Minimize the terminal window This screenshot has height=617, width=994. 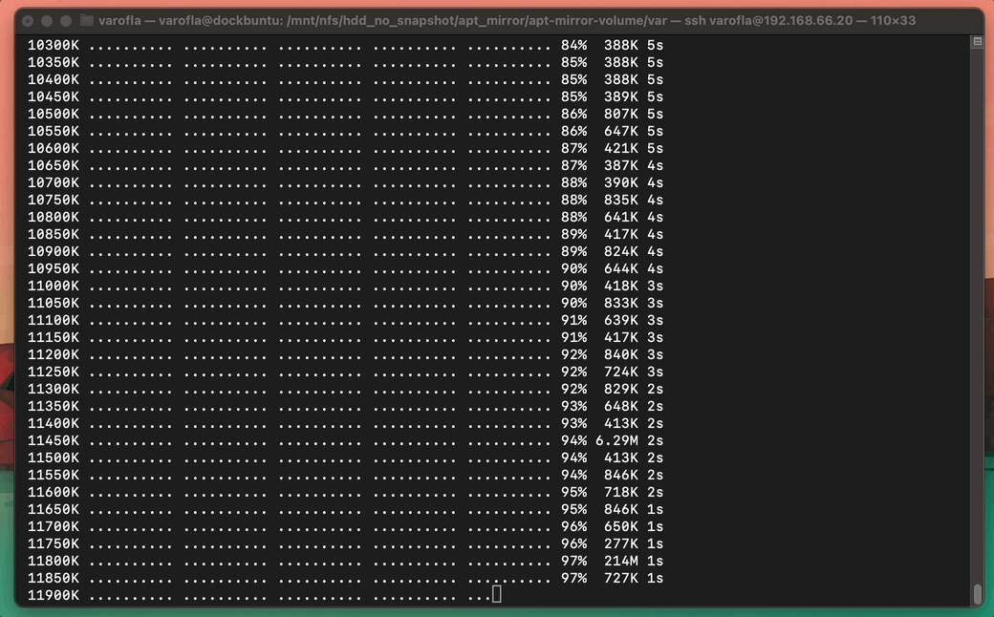pyautogui.click(x=47, y=20)
